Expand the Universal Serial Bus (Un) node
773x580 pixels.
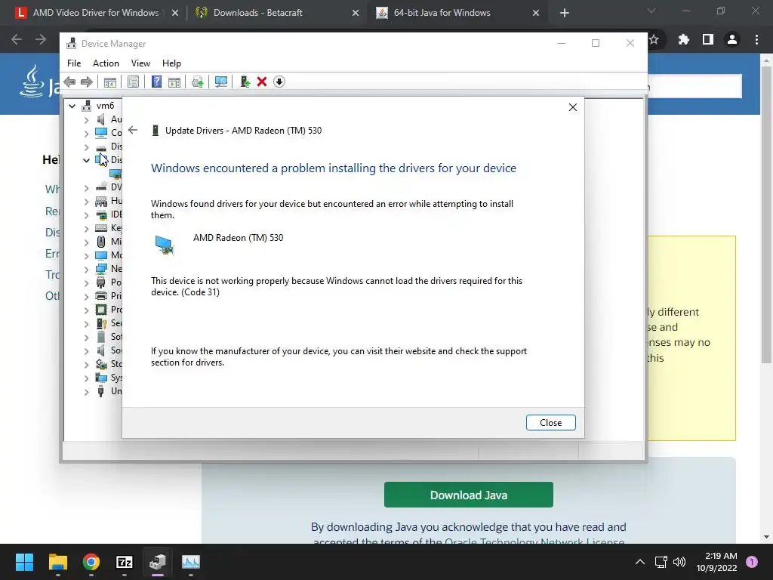pyautogui.click(x=86, y=392)
